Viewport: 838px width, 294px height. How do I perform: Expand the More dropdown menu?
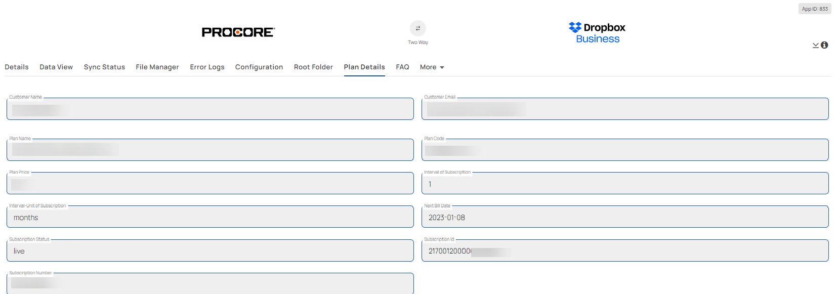tap(432, 67)
